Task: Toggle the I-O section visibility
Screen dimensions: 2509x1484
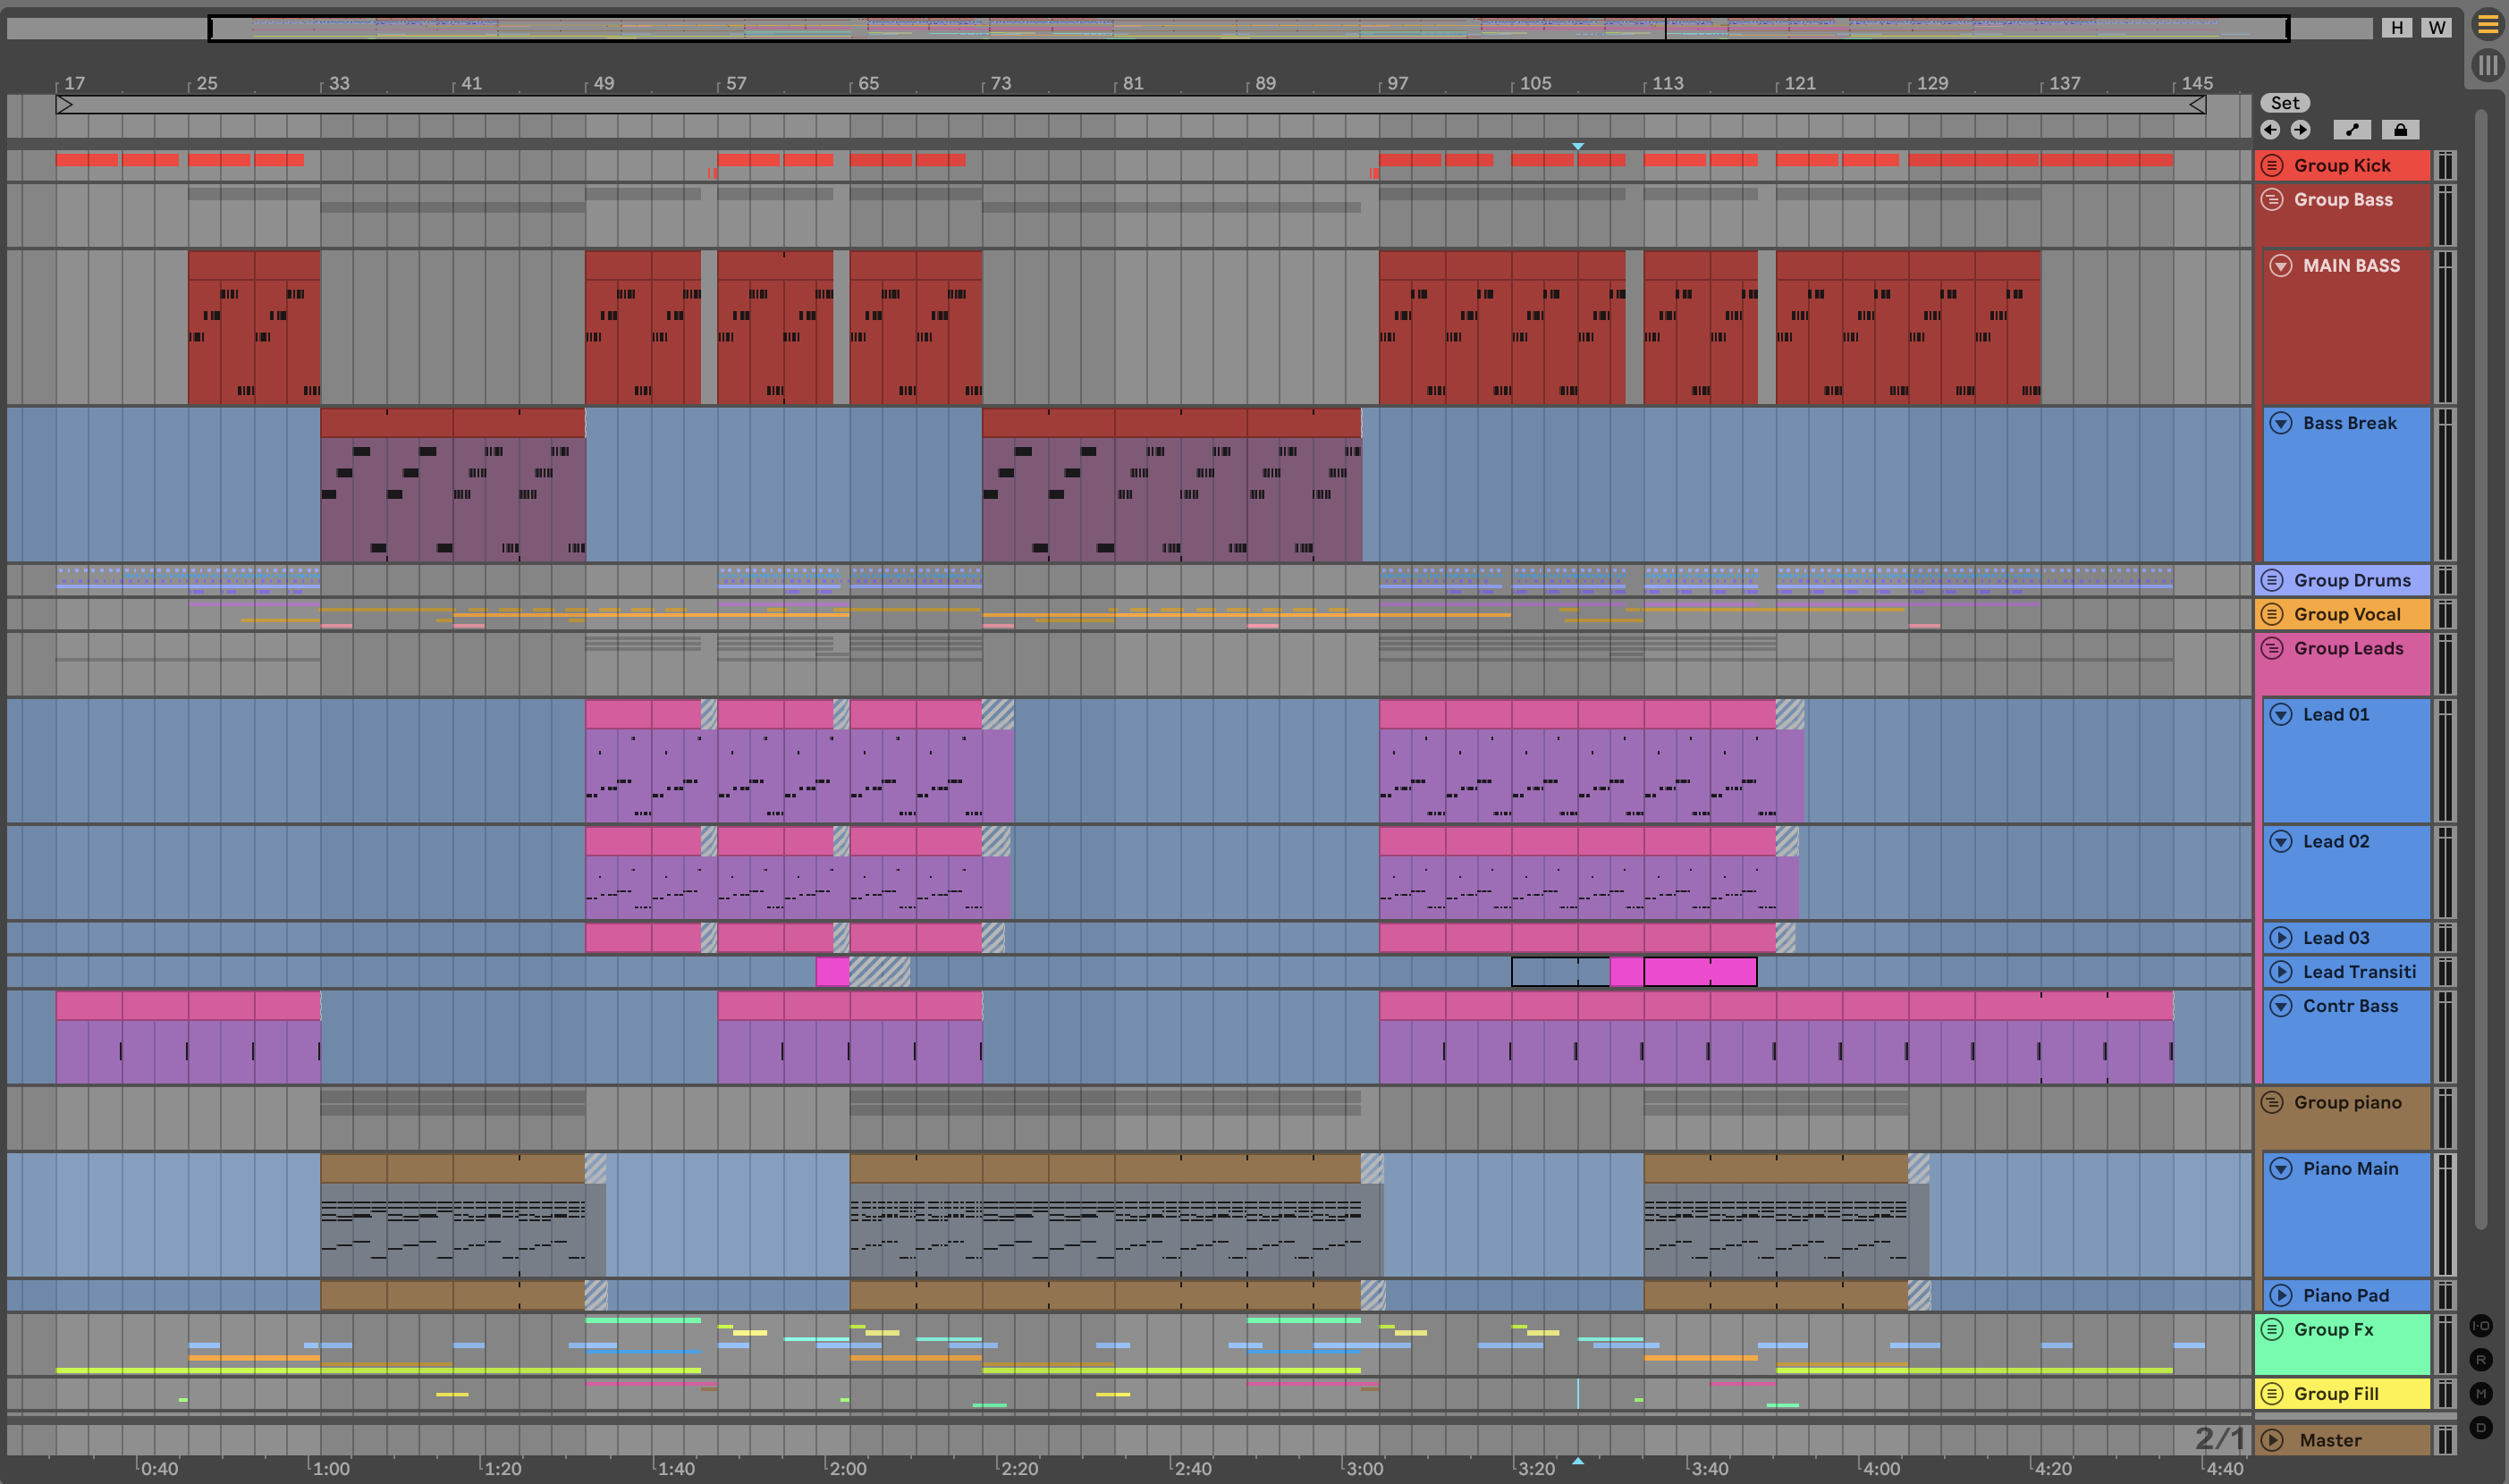Action: [2481, 1326]
